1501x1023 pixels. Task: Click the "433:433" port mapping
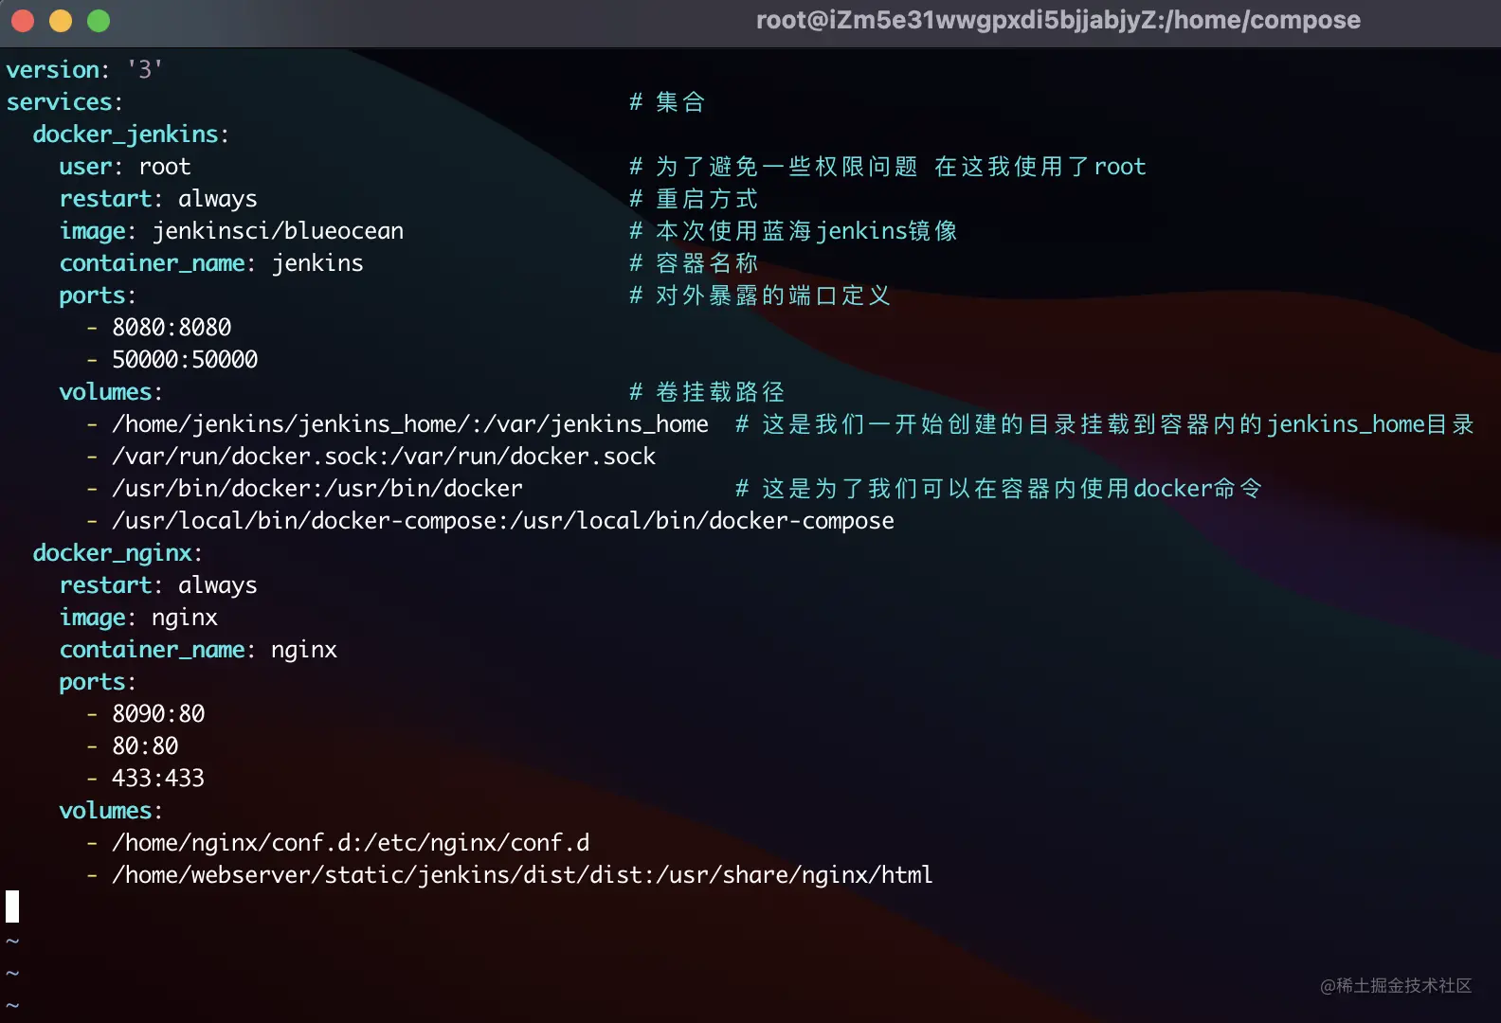158,779
